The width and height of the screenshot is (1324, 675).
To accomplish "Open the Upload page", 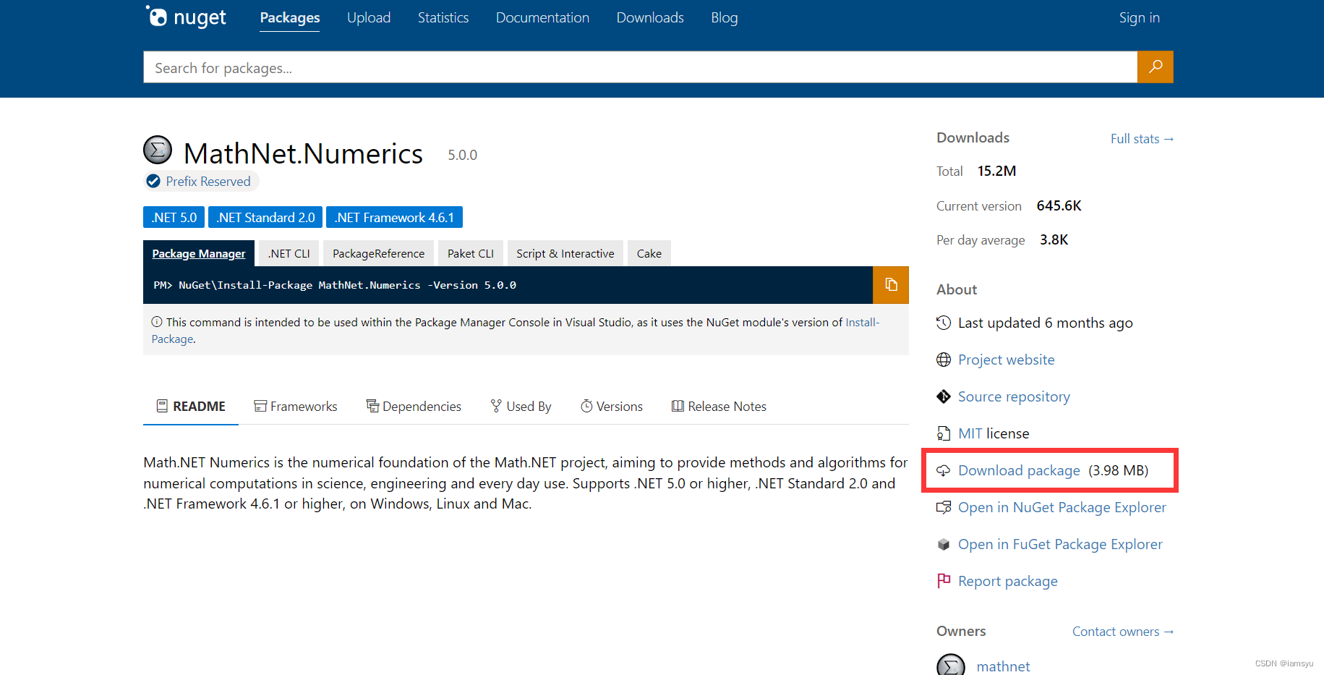I will [369, 17].
